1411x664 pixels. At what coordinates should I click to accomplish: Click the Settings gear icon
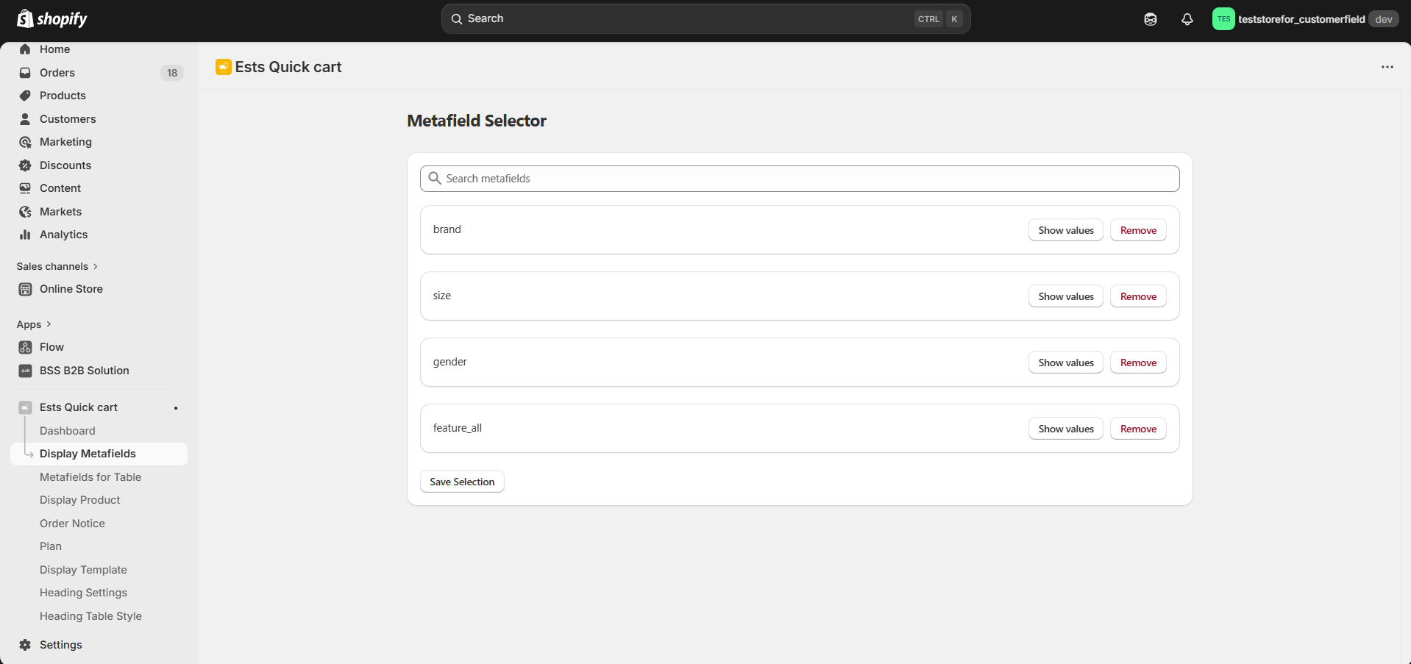(x=25, y=645)
